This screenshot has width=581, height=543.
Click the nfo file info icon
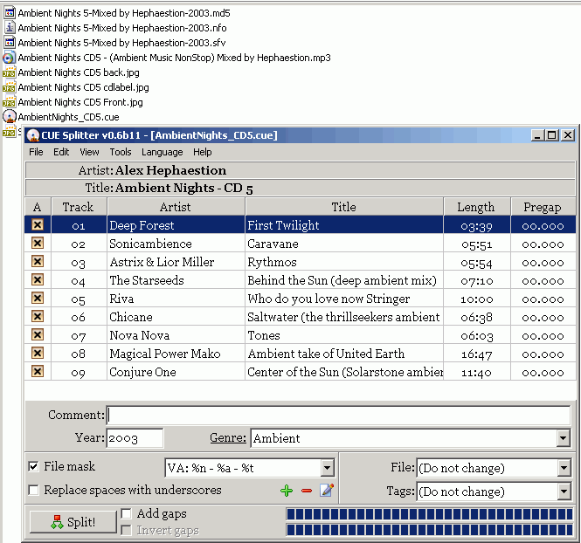click(10, 28)
